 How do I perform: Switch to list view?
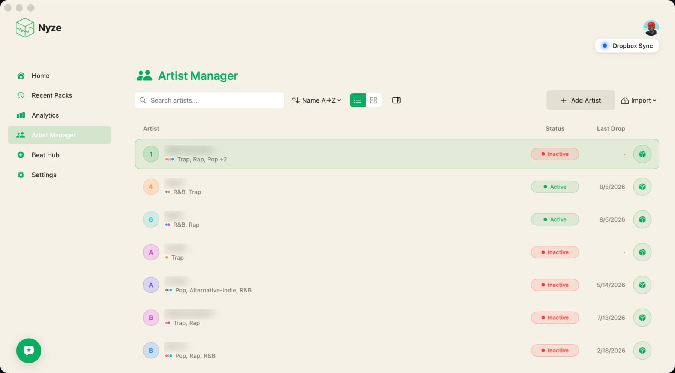(358, 100)
